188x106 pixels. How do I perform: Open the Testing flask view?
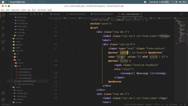(x=3, y=48)
